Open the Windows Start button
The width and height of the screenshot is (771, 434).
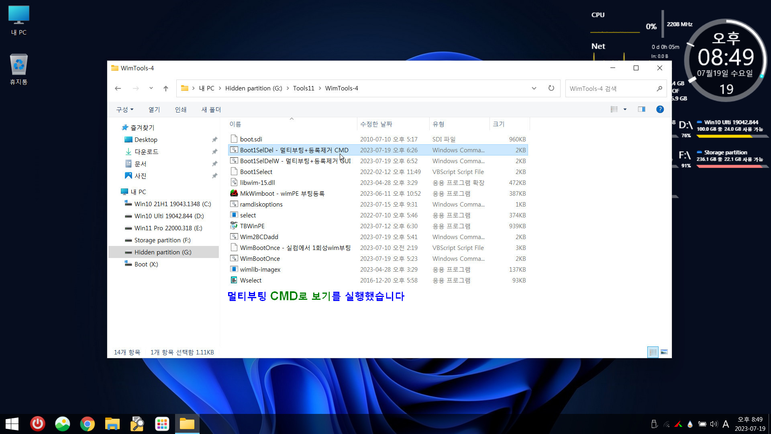click(x=12, y=424)
